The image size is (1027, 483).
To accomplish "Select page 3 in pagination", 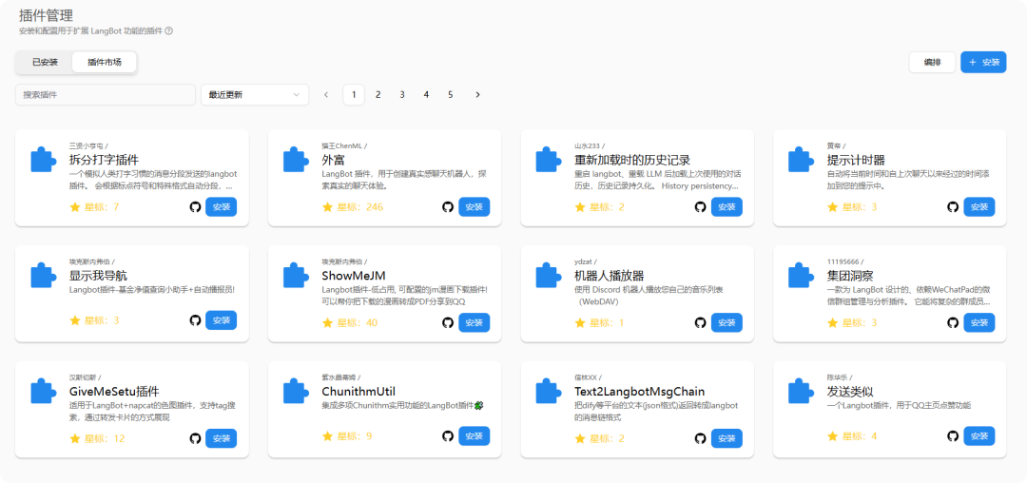I will pyautogui.click(x=402, y=95).
